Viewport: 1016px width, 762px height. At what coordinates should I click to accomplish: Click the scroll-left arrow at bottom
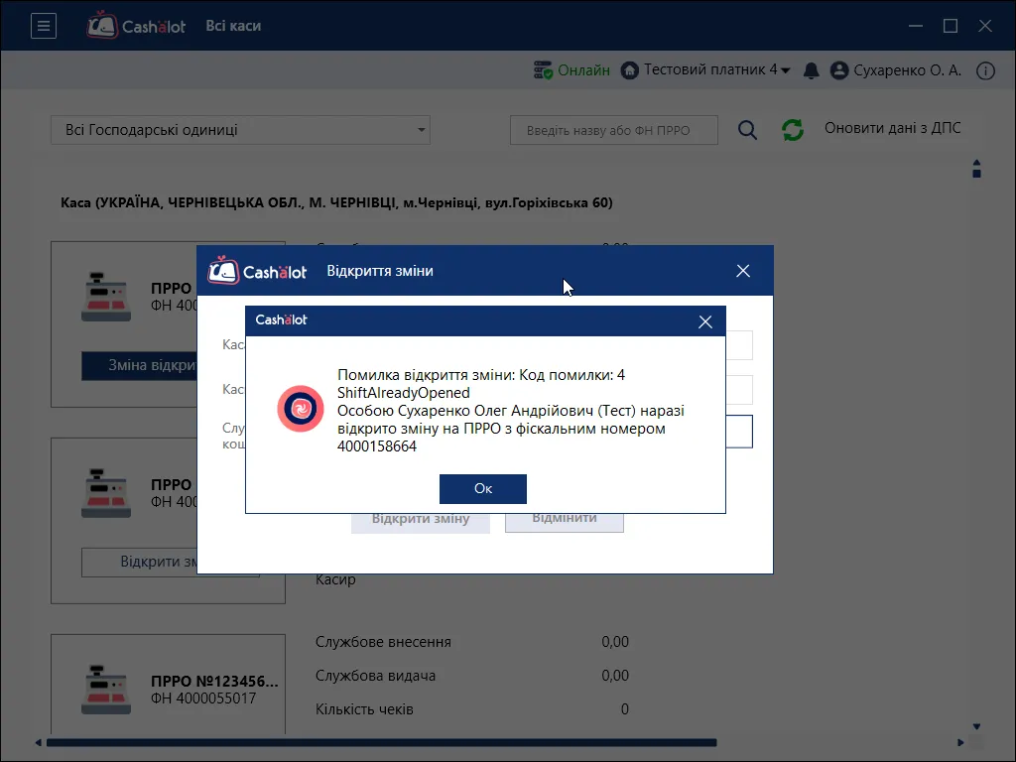(x=39, y=742)
